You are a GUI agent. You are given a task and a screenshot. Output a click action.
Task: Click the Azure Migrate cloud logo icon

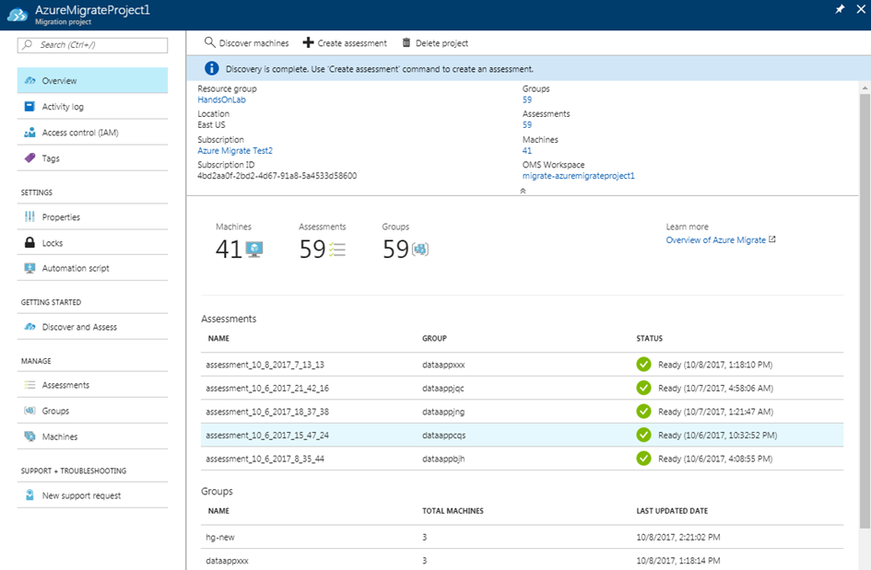18,15
